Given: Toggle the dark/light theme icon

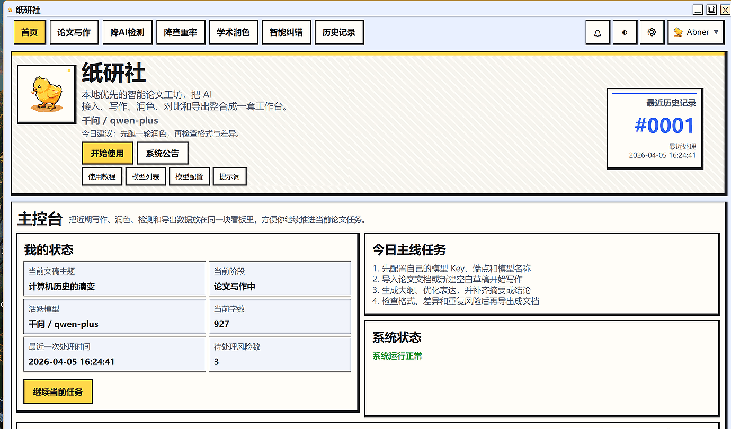Looking at the screenshot, I should pos(625,32).
